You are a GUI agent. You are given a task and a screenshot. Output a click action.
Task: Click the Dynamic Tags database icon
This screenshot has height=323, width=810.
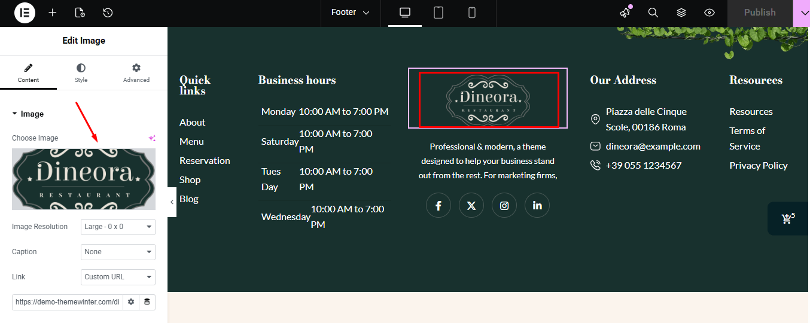(x=147, y=302)
